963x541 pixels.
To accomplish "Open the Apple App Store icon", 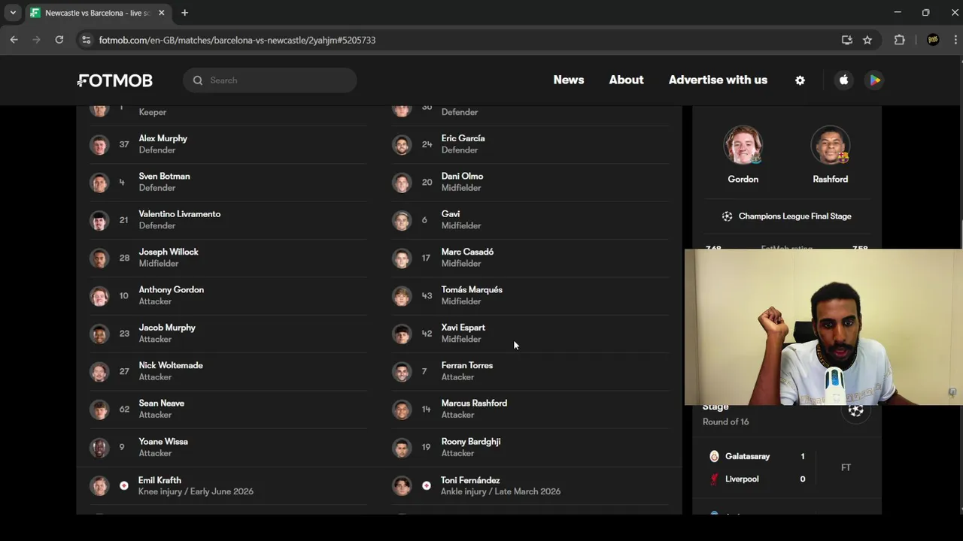I will coord(844,80).
